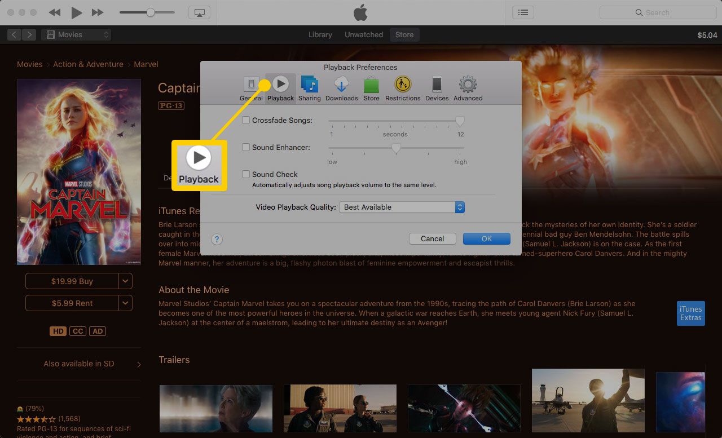
Task: Enable the Sound Enhancer checkbox
Action: (x=246, y=147)
